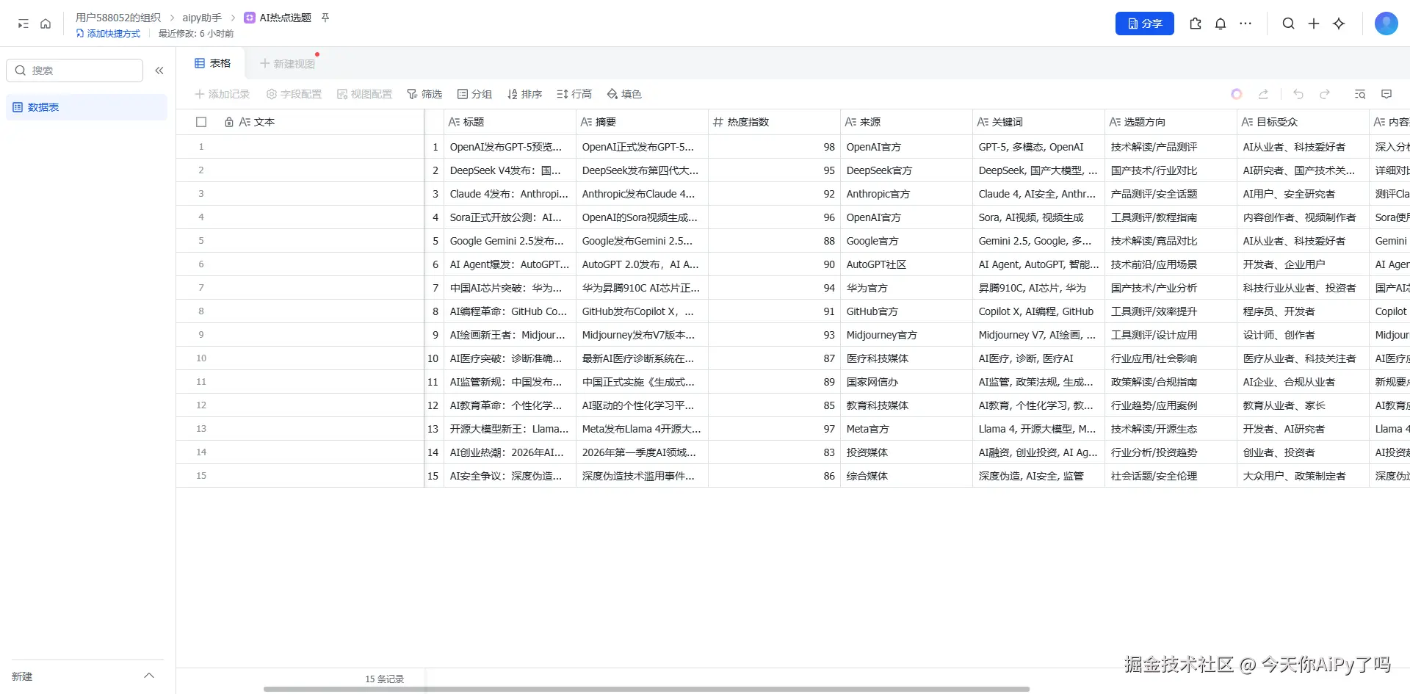Open the 分组 grouping option

click(x=474, y=94)
